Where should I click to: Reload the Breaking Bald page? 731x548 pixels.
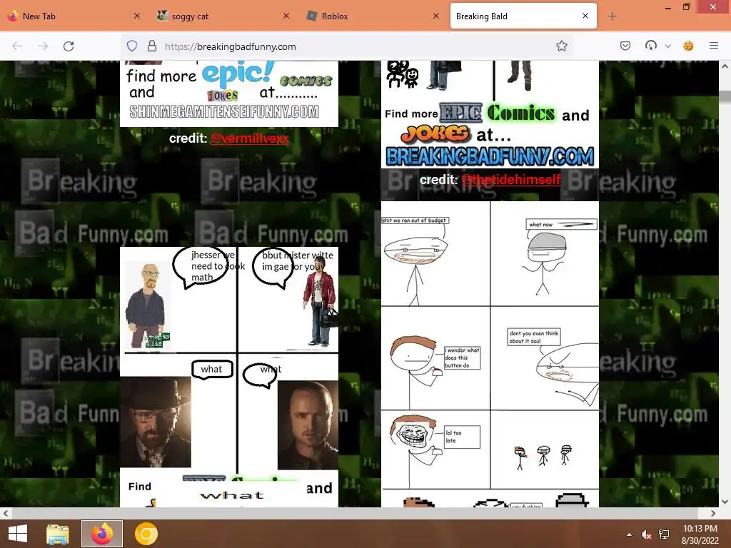(x=69, y=46)
